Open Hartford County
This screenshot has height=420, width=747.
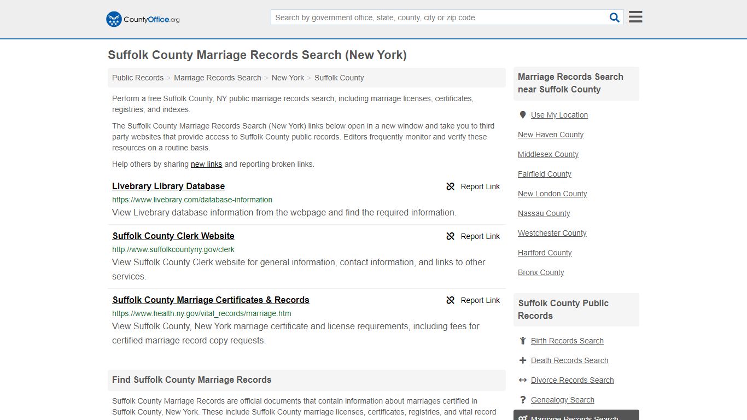point(545,253)
